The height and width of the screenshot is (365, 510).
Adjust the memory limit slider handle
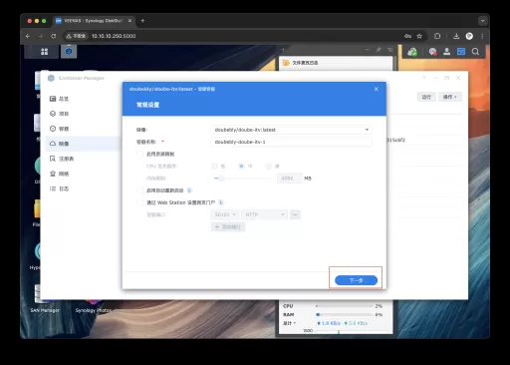[x=221, y=179]
